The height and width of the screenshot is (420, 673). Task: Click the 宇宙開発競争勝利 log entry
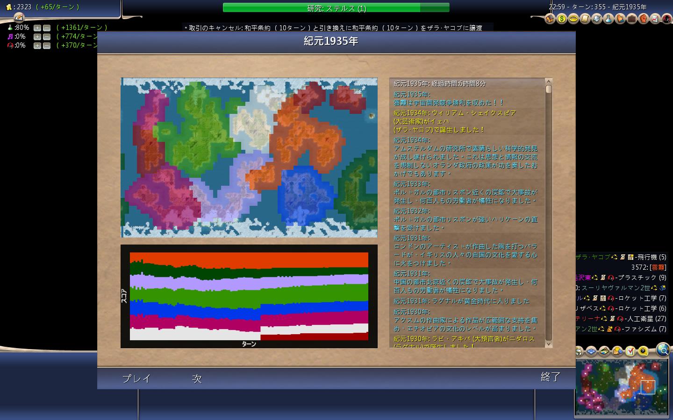pos(467,98)
